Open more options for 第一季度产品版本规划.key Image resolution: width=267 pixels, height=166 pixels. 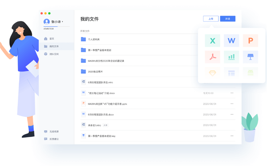pyautogui.click(x=232, y=136)
